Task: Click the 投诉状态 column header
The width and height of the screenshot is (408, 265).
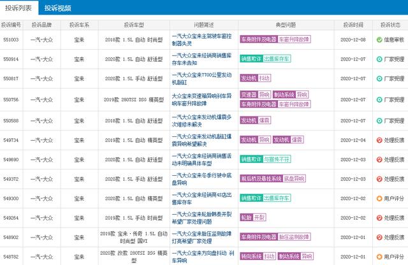Action: tap(390, 24)
